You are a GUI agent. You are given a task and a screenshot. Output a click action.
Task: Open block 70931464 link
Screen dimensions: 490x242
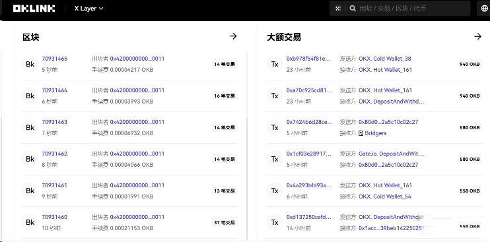click(55, 90)
